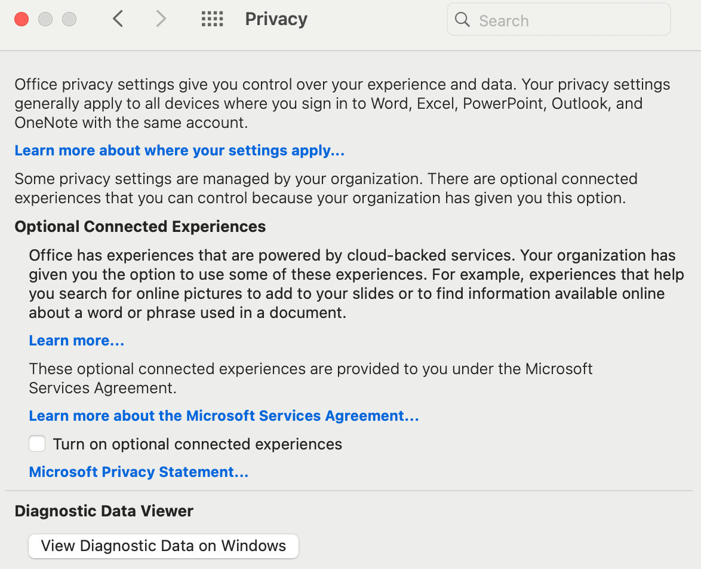701x569 pixels.
Task: Go forward using the right chevron
Action: click(161, 19)
